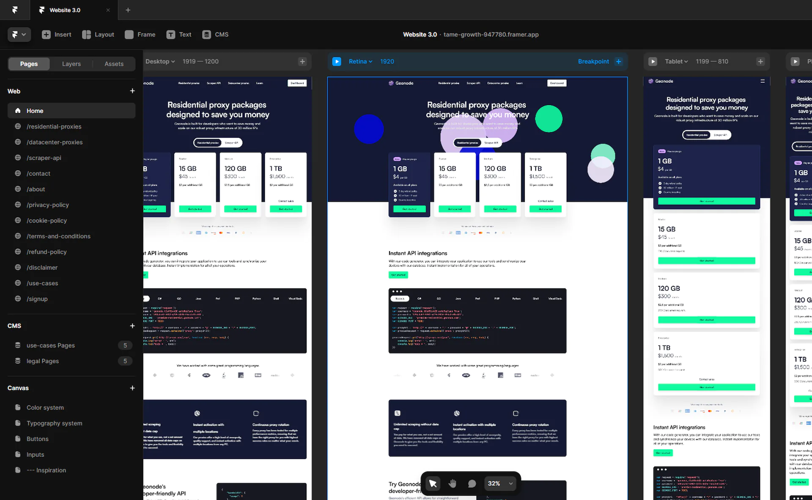This screenshot has height=500, width=812.
Task: Add a new Breakpoint to Retina
Action: pos(618,62)
